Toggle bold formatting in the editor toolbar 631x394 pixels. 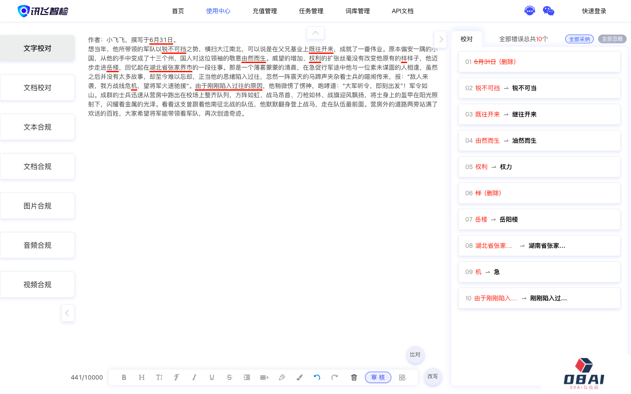click(124, 377)
